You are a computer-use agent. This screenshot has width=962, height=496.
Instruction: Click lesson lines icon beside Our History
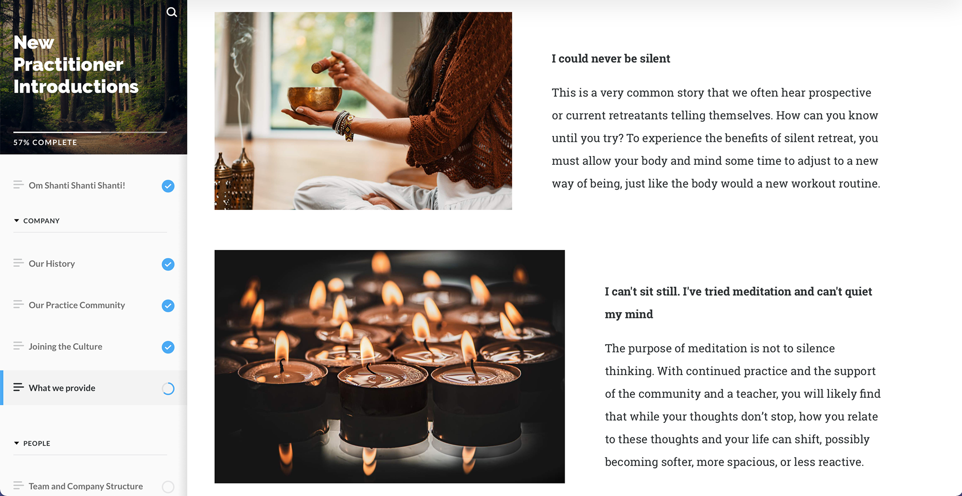(19, 263)
